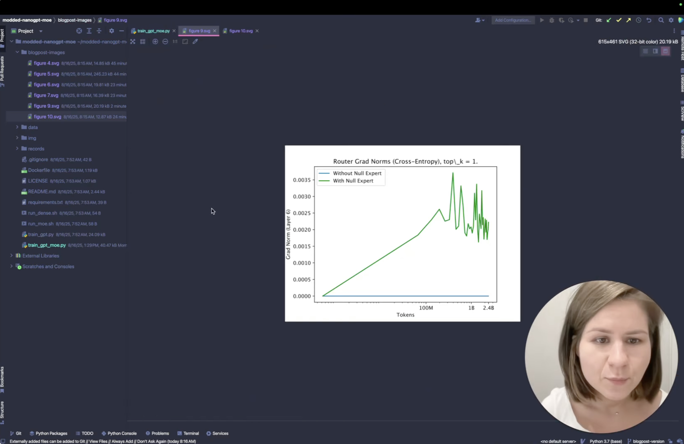The image size is (684, 444).
Task: Expand External Libraries
Action: (x=11, y=256)
